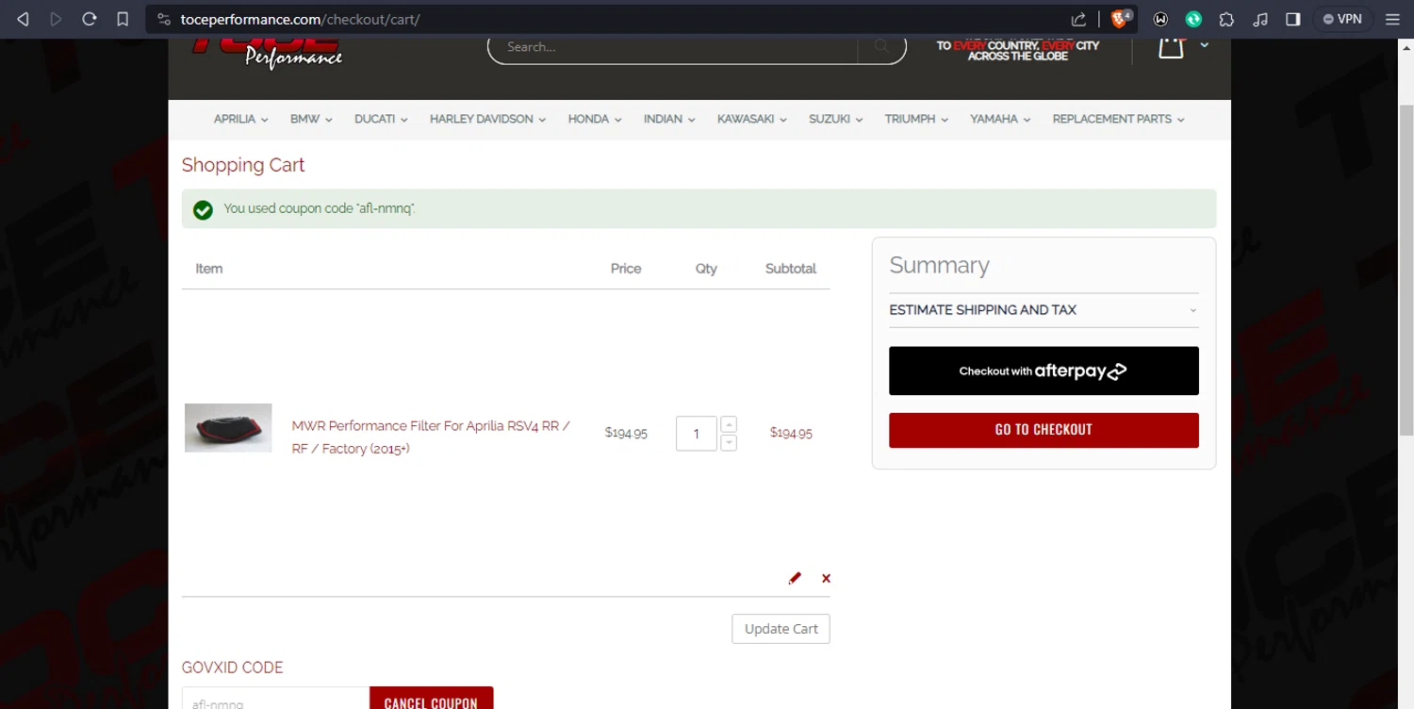
Task: Open the HARLEY DAVIDSON menu
Action: pos(487,119)
